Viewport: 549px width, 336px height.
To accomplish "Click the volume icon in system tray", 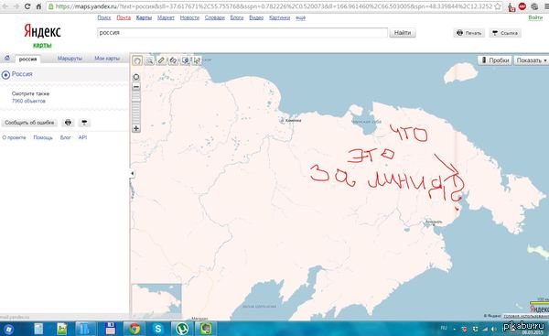I will [x=494, y=329].
